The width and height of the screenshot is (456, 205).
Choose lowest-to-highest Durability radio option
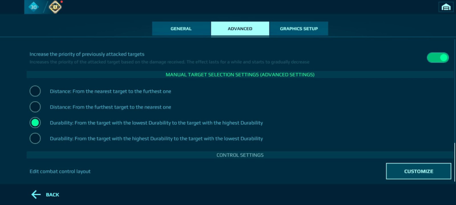tap(35, 123)
